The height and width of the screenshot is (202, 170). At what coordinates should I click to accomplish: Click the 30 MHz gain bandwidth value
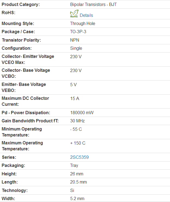point(78,121)
